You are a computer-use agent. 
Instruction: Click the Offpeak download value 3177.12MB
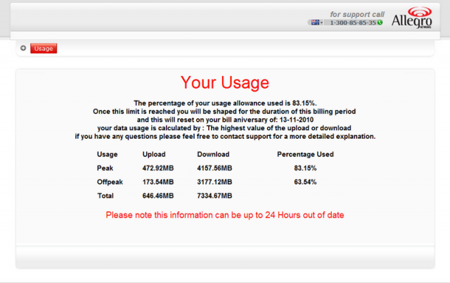(x=214, y=182)
